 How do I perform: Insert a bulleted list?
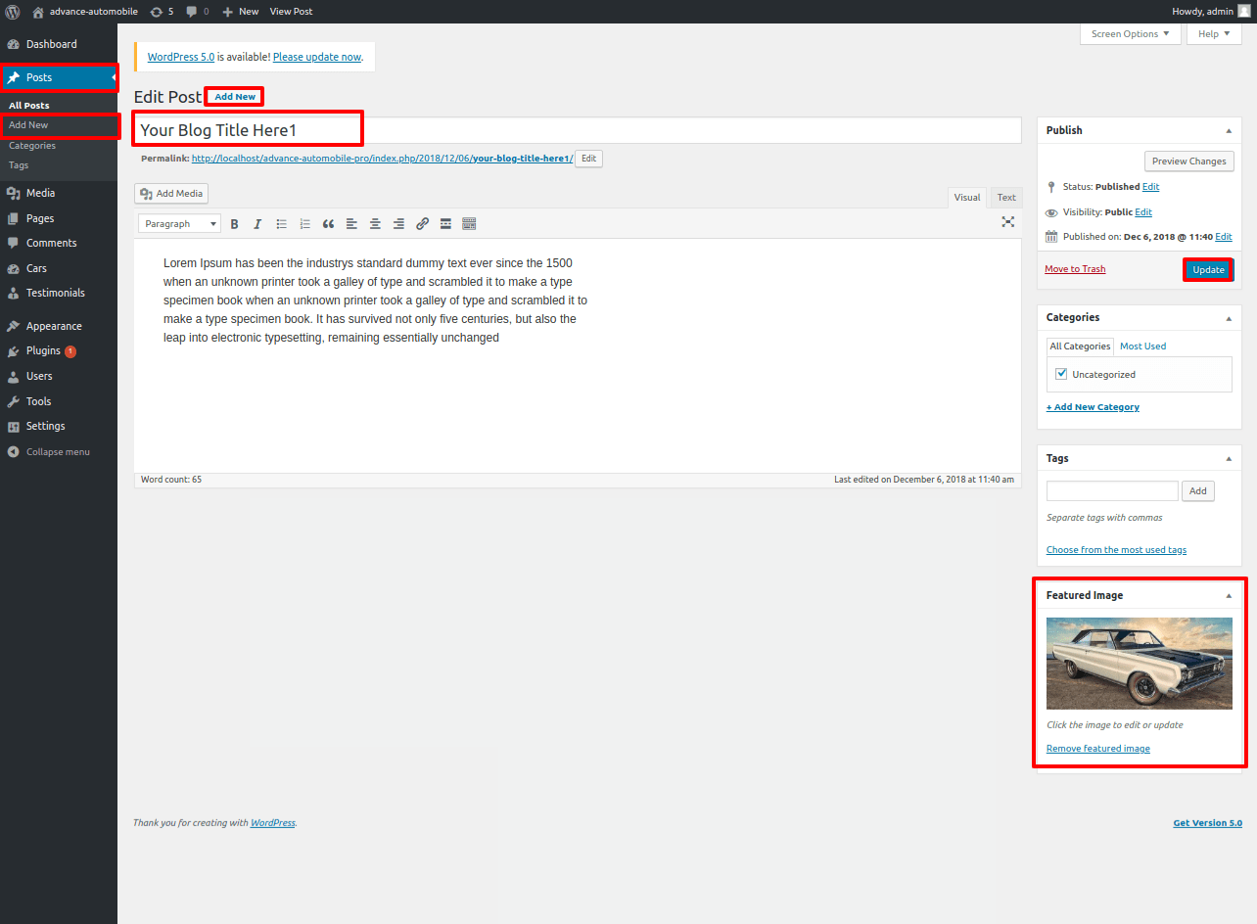pyautogui.click(x=281, y=224)
